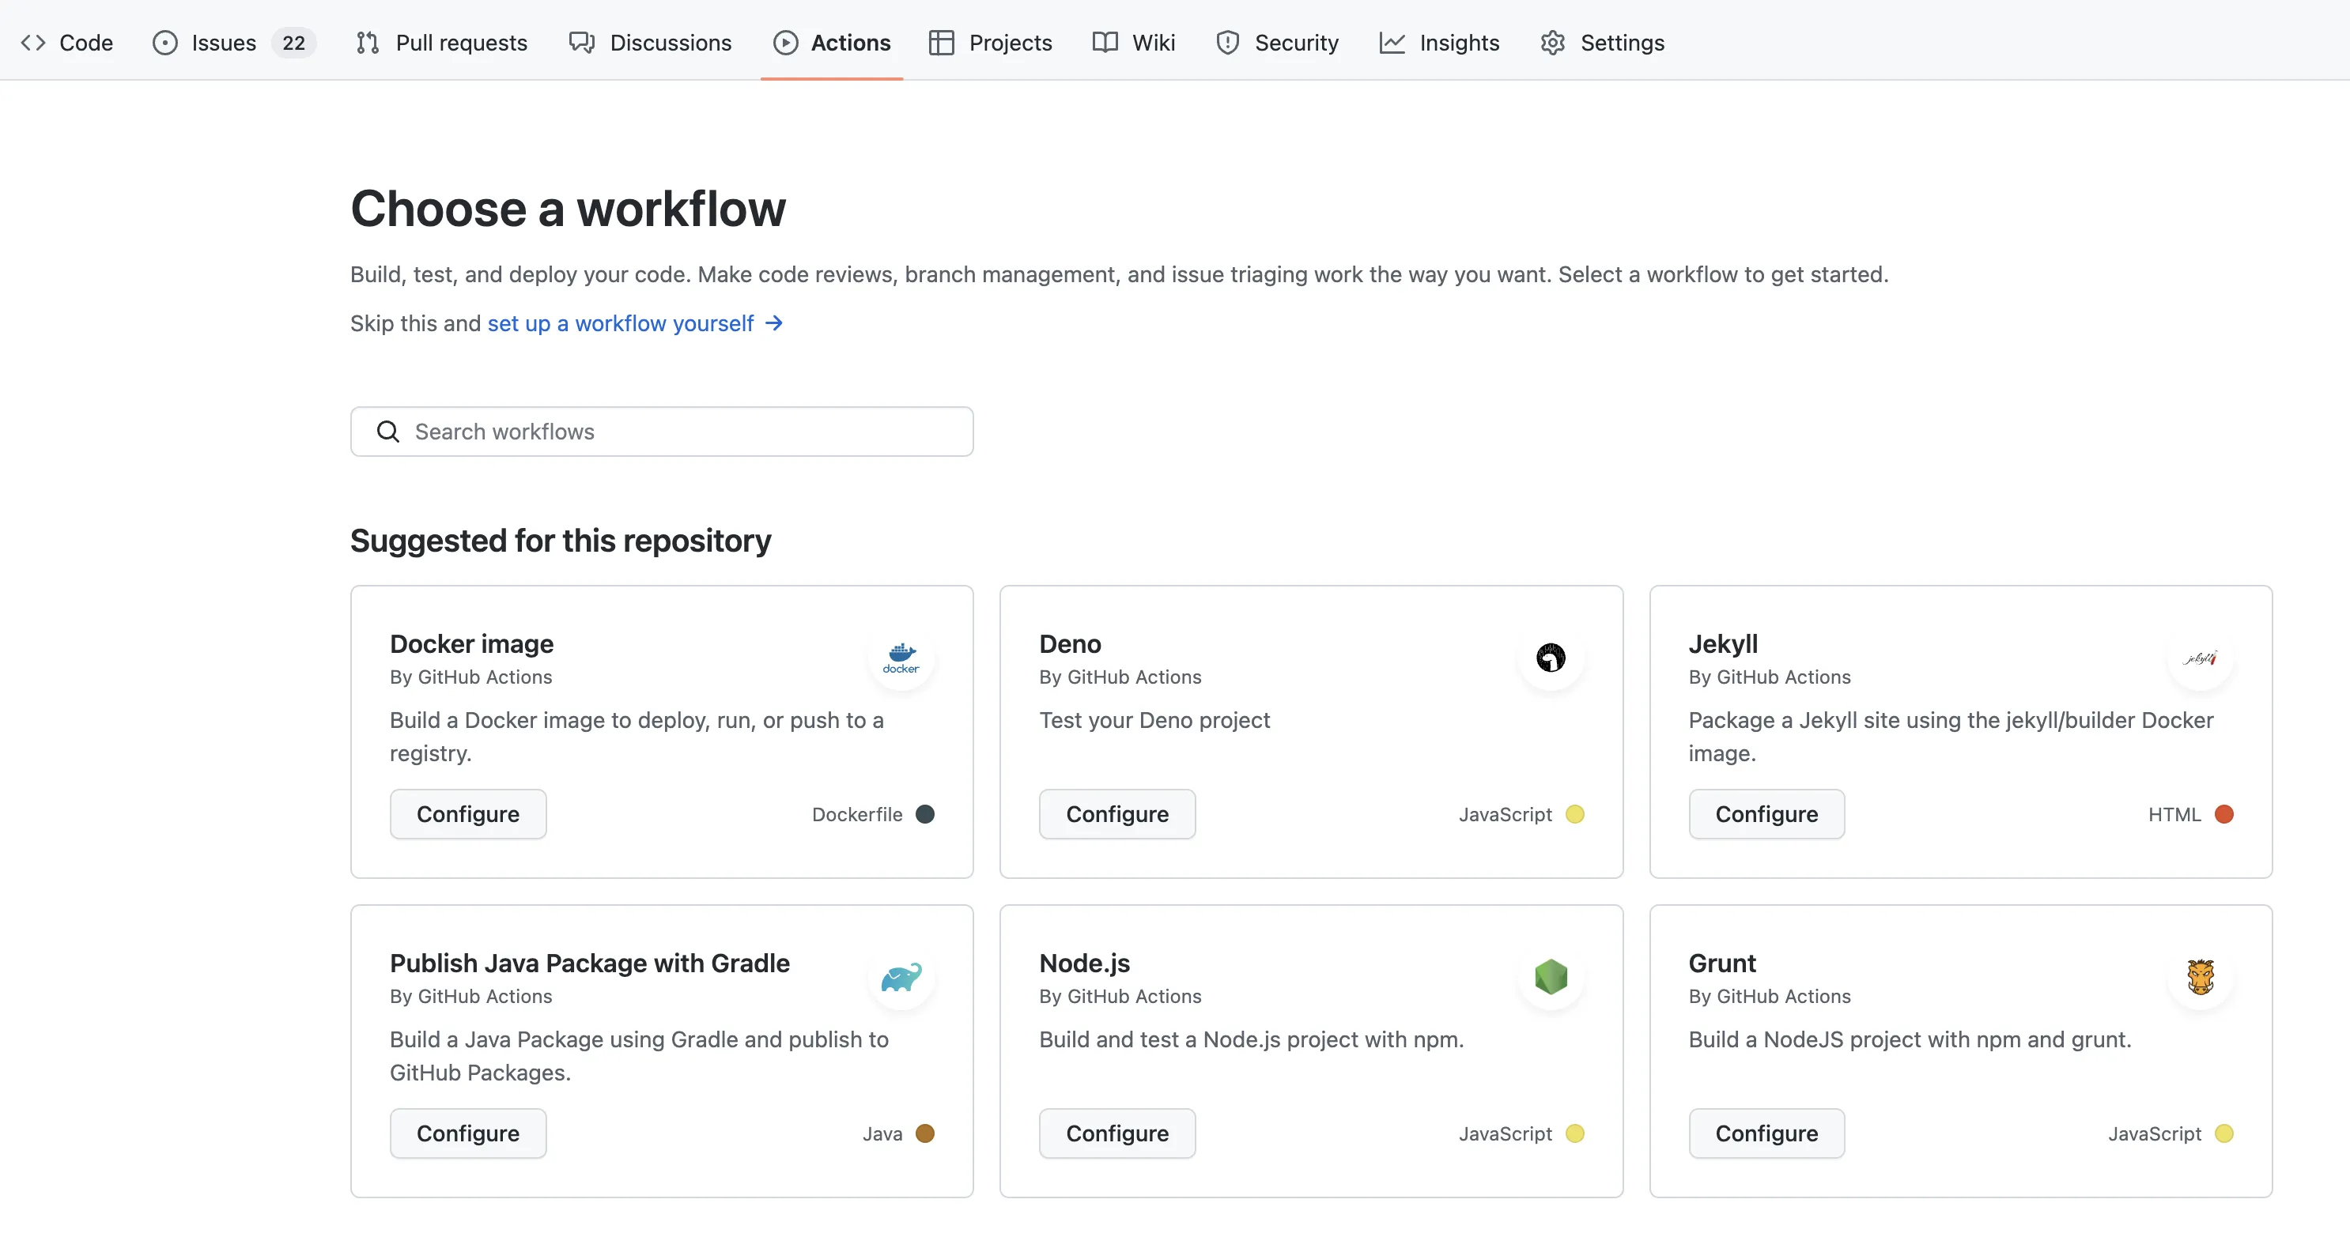
Task: Click the Docker whale logo icon
Action: click(901, 657)
